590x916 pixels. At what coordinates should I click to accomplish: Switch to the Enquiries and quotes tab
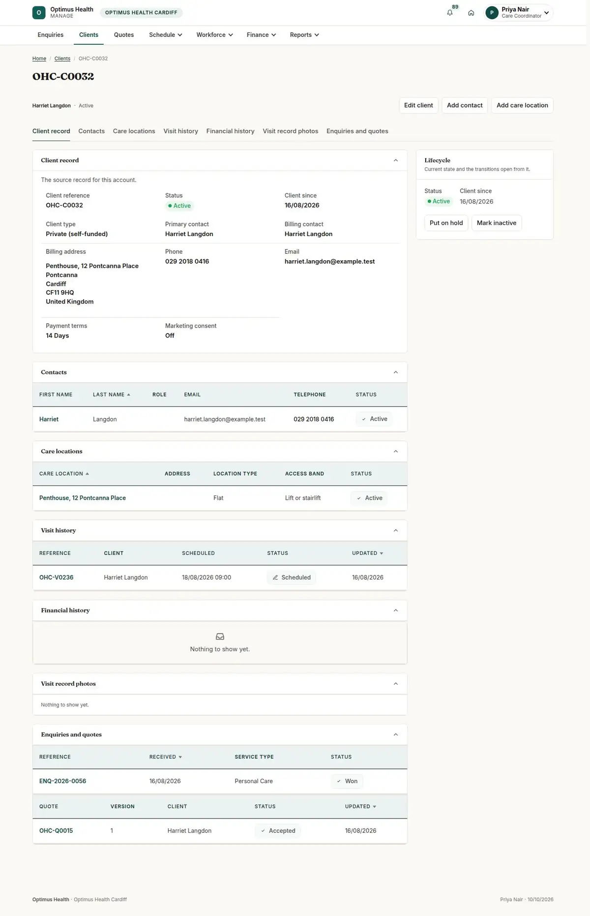pyautogui.click(x=357, y=131)
